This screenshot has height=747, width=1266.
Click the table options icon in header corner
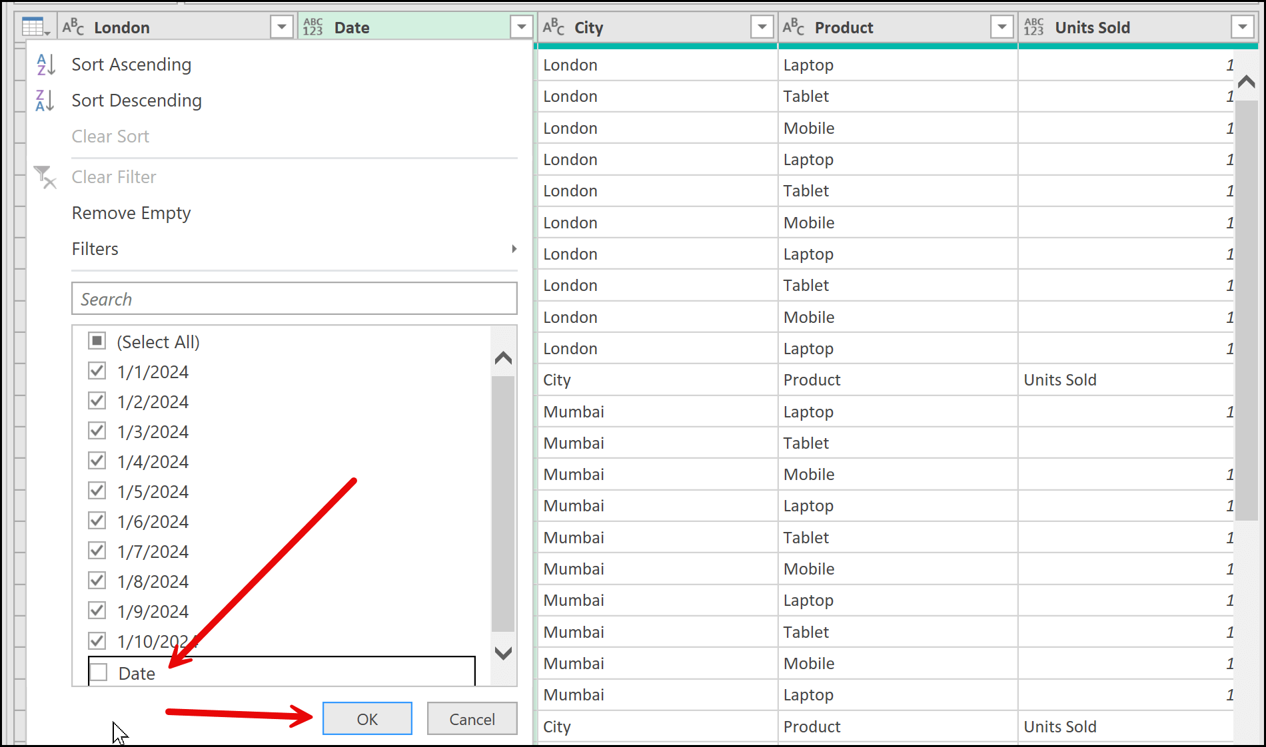click(35, 27)
